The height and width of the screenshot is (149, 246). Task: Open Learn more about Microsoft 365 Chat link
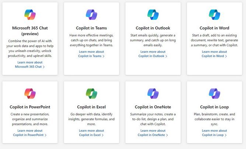click(30, 65)
